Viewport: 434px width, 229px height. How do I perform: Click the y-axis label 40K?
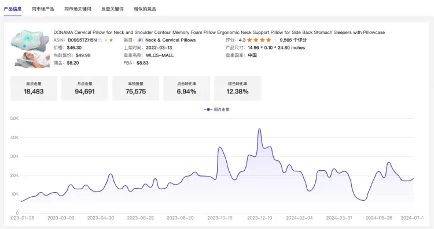coord(14,137)
